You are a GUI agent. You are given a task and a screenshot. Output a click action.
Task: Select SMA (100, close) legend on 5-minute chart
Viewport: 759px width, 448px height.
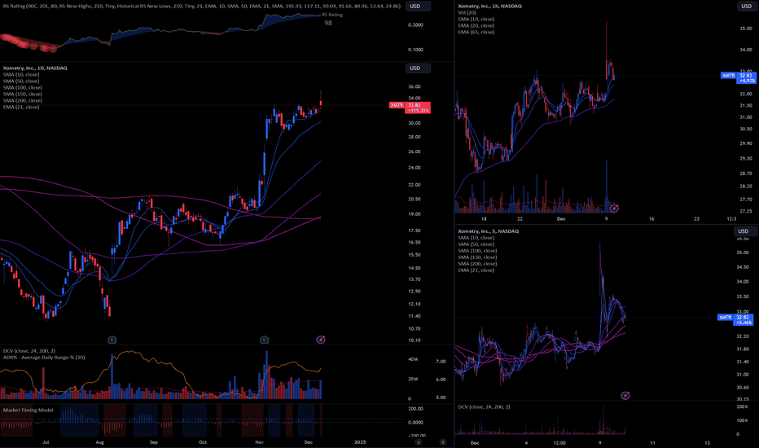(x=477, y=251)
